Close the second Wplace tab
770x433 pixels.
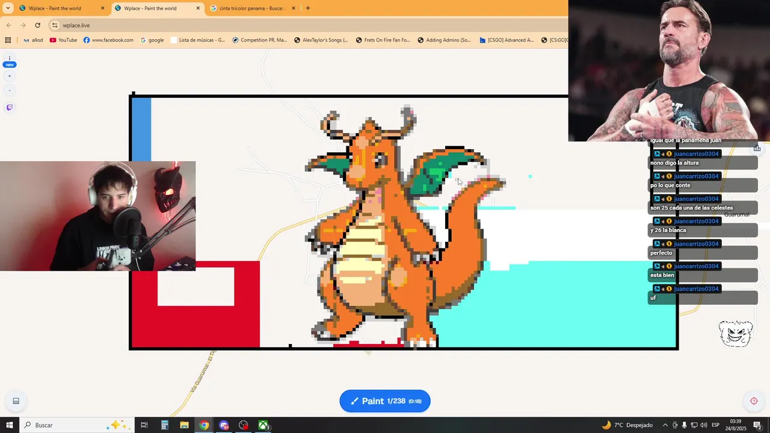(198, 8)
